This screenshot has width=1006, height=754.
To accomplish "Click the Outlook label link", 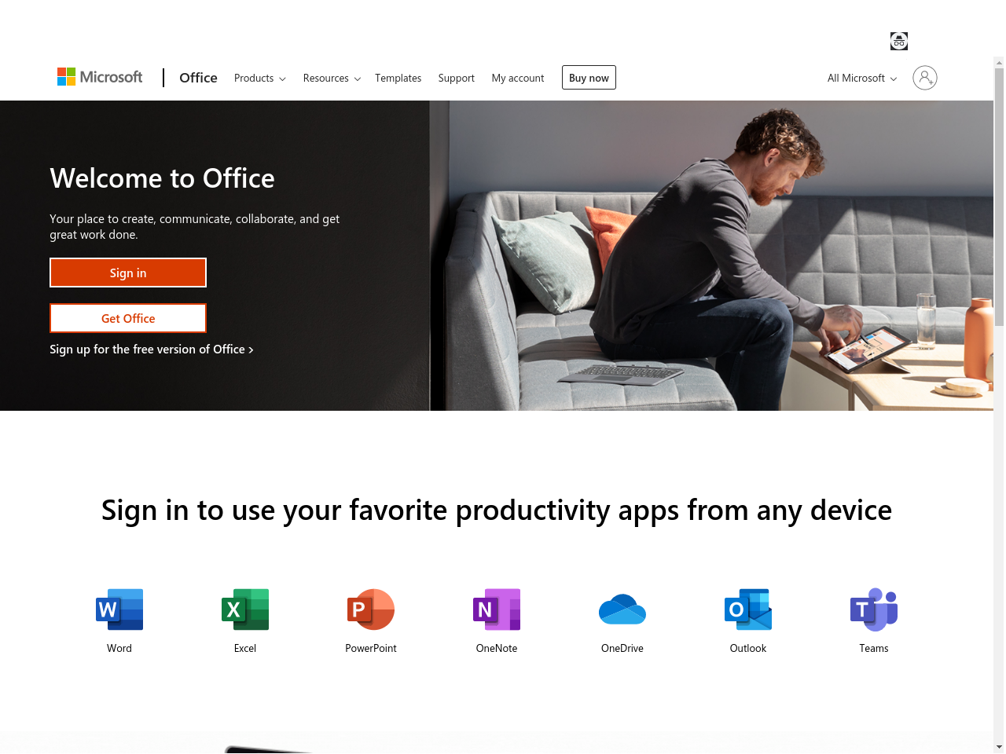I will 748,648.
